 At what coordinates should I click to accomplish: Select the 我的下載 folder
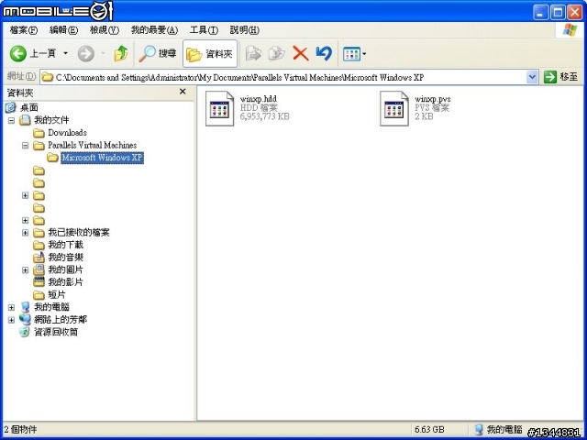tap(65, 245)
